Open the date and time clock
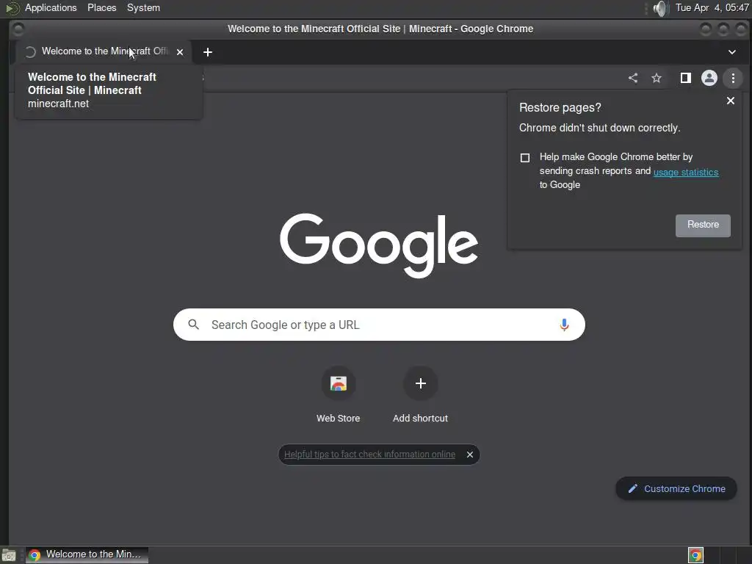This screenshot has height=564, width=752. click(712, 7)
